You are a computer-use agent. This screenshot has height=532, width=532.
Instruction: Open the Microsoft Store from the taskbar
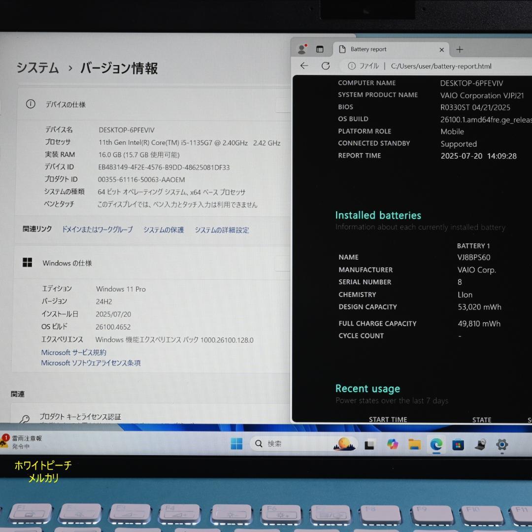(x=458, y=444)
